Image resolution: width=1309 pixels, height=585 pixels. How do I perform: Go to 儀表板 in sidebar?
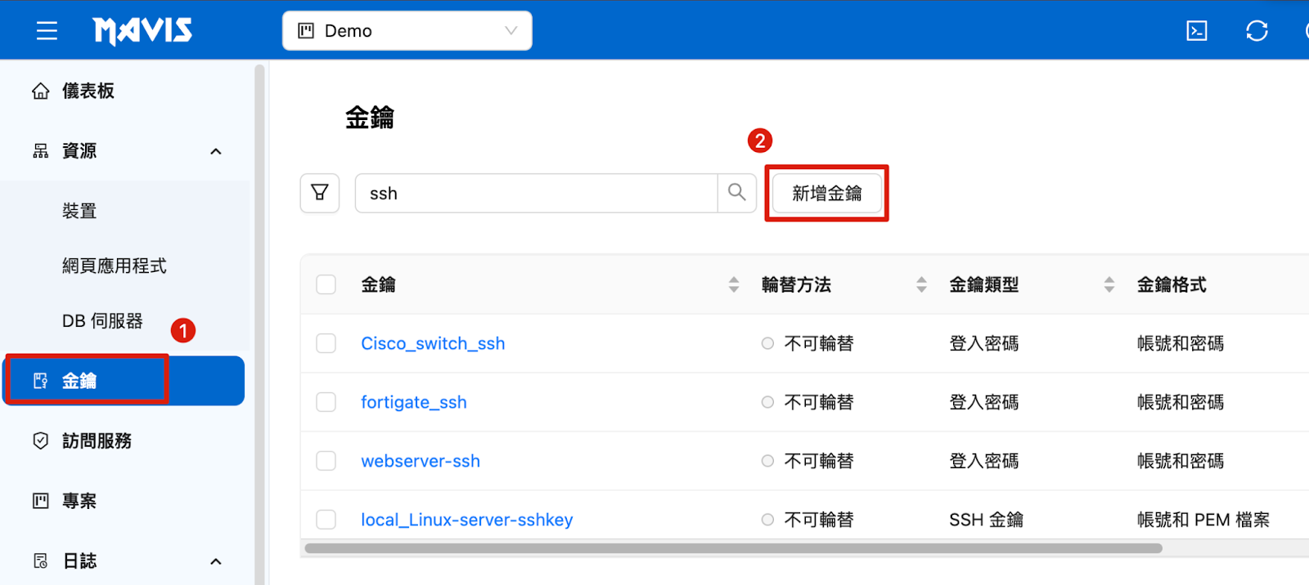(x=88, y=91)
